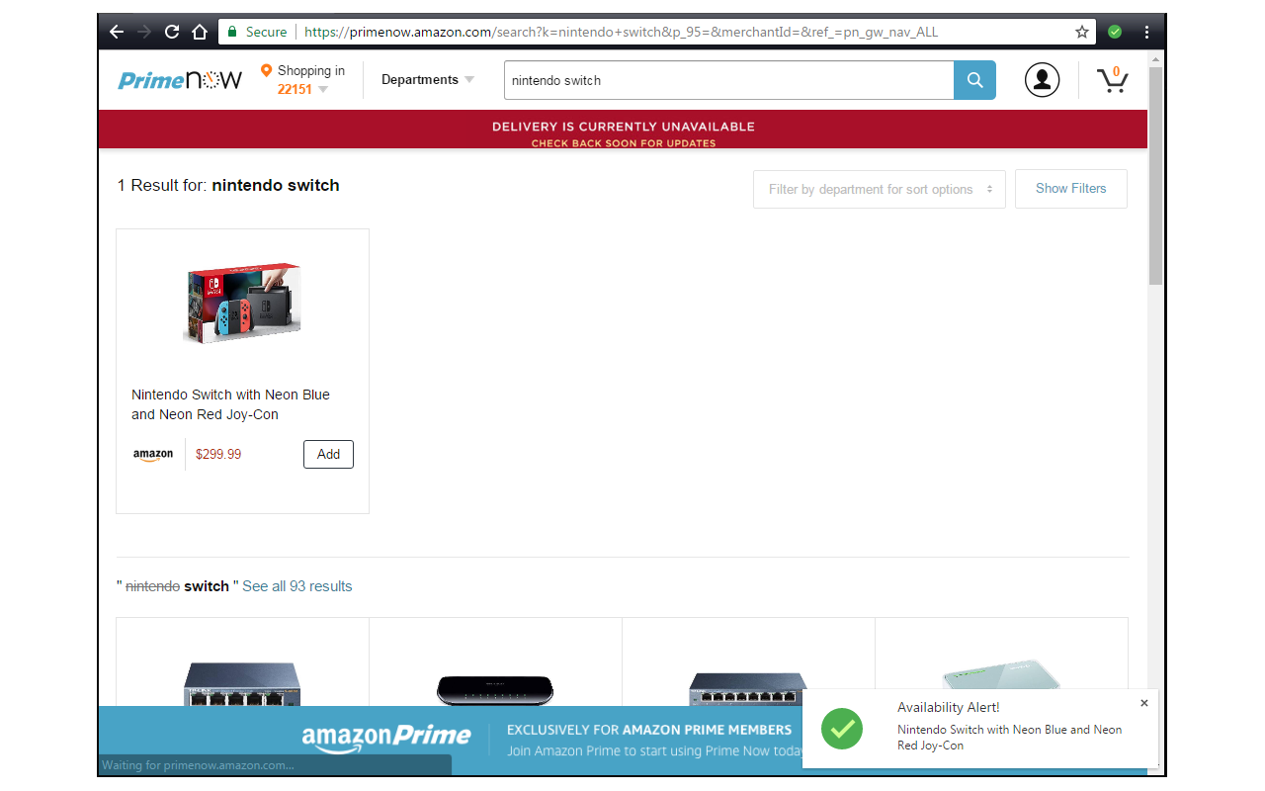Add Nintendo Switch to cart
The image size is (1265, 791).
pos(328,454)
